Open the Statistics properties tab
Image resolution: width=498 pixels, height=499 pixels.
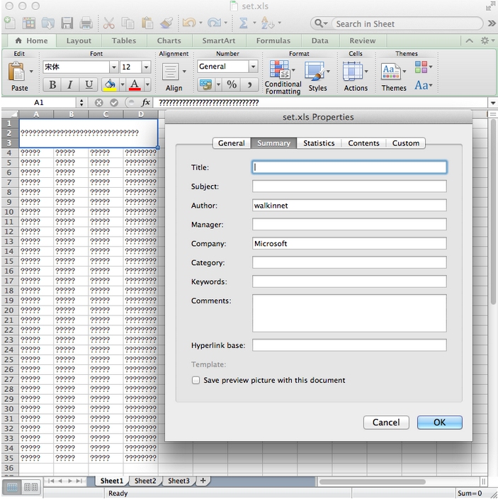(319, 143)
